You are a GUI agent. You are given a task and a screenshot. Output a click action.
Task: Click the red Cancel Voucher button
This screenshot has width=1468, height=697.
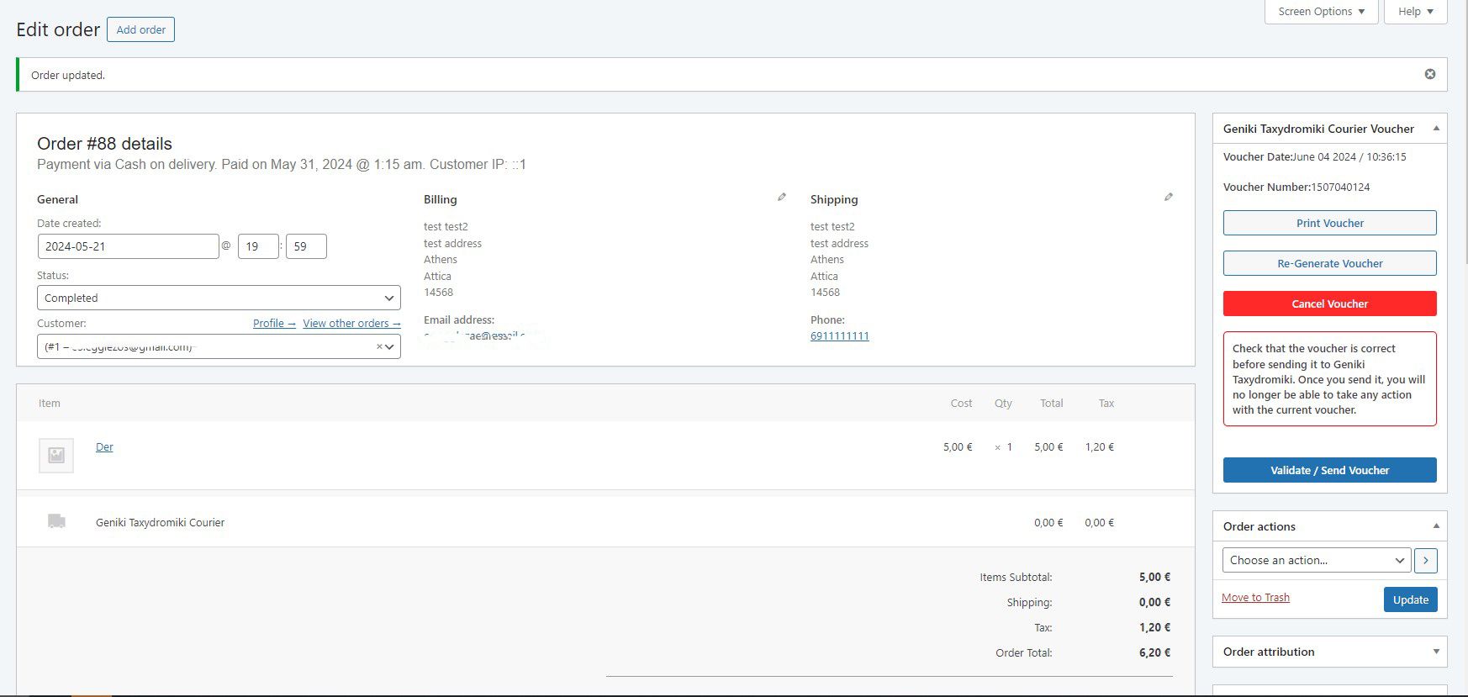[1330, 304]
